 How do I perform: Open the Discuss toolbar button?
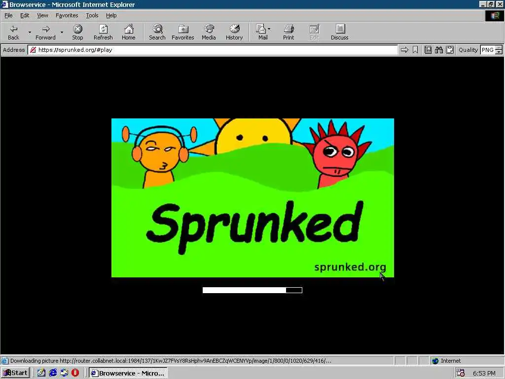(339, 32)
